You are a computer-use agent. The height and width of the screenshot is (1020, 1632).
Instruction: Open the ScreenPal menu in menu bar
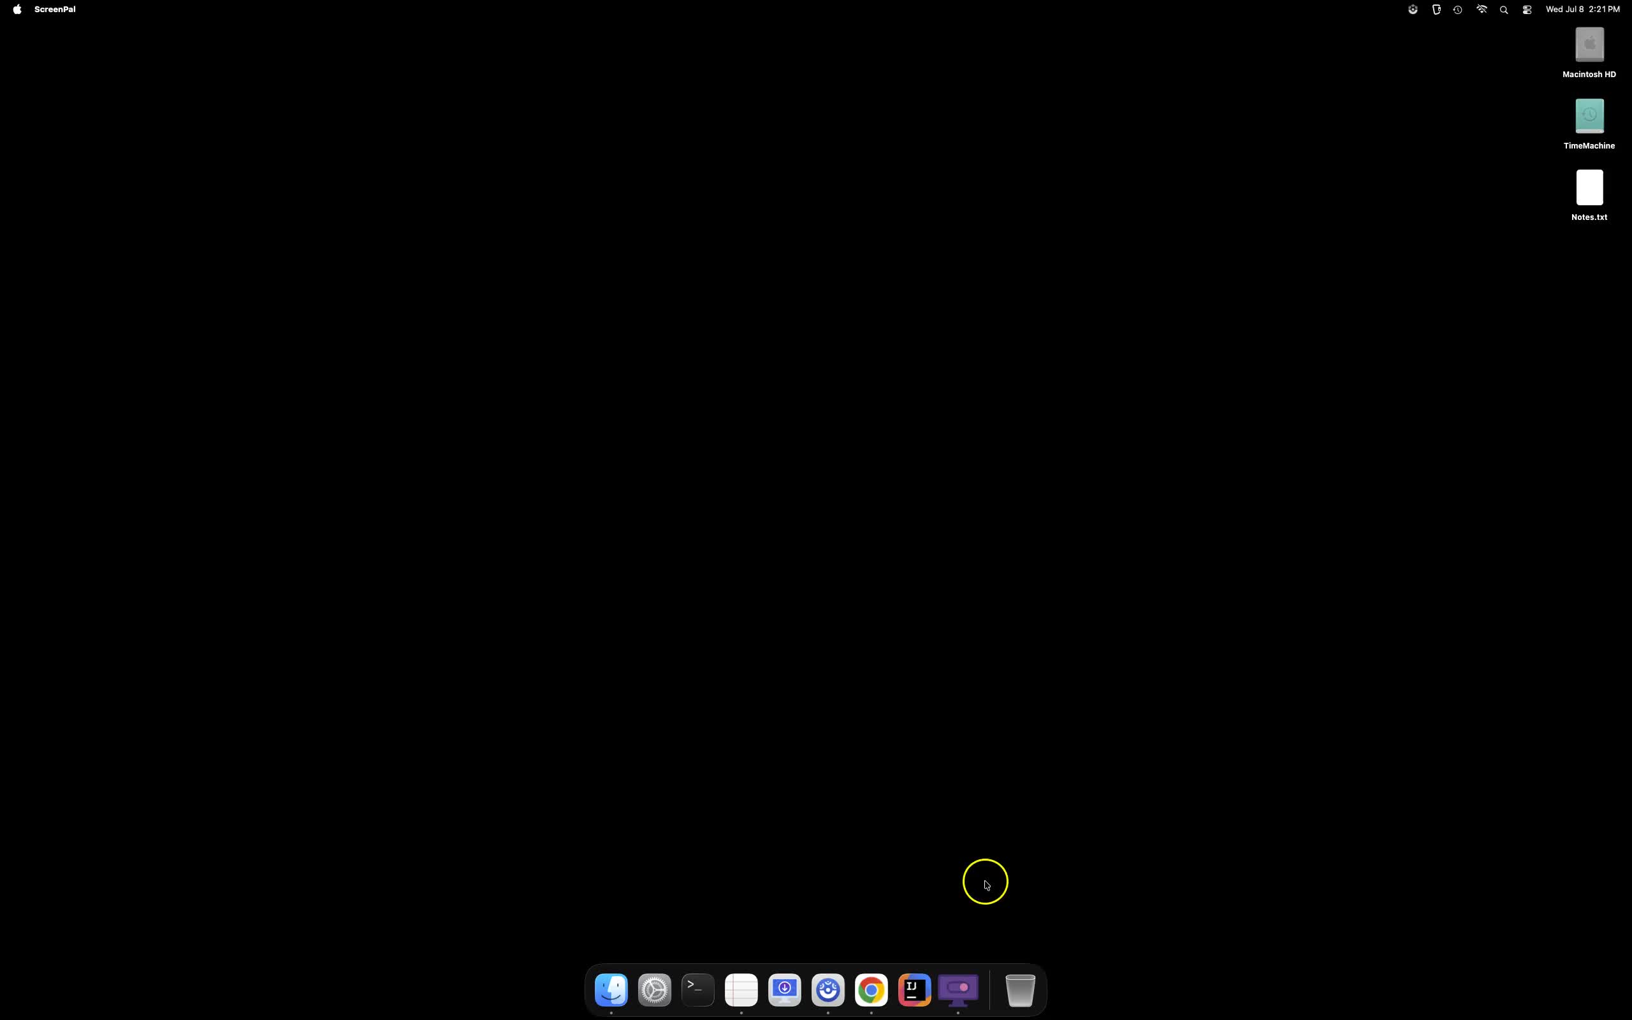pyautogui.click(x=55, y=10)
